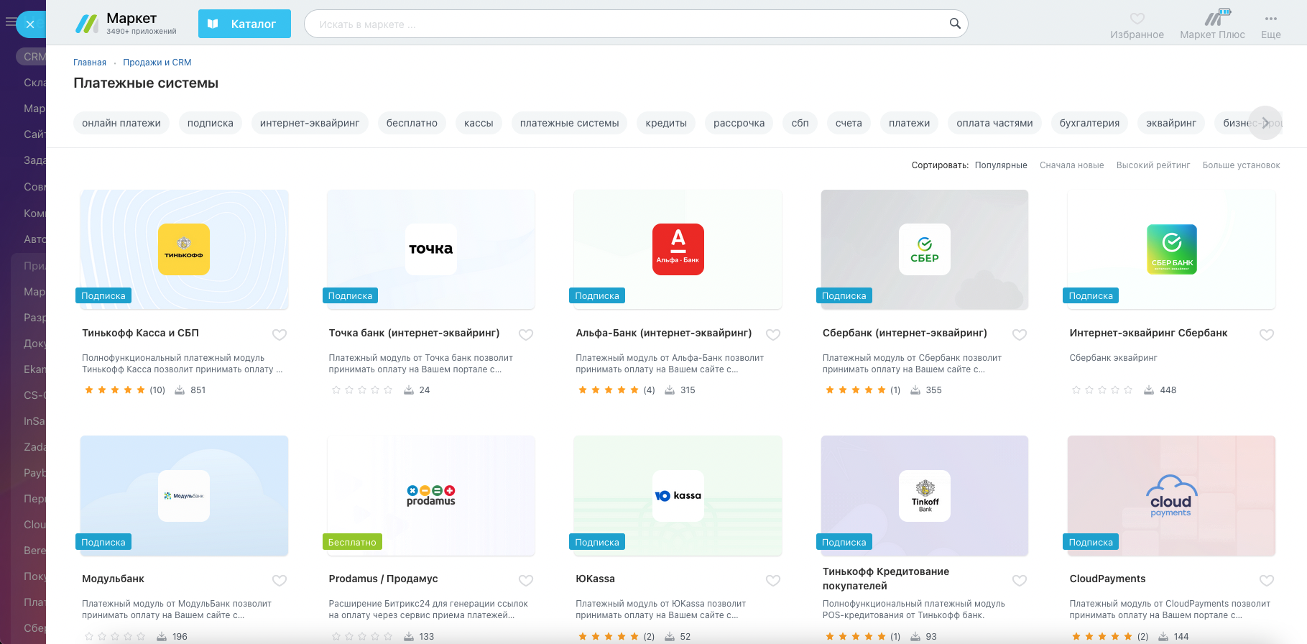Select the 'кассы' tag

pyautogui.click(x=479, y=123)
